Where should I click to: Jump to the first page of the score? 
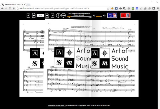[28, 15]
